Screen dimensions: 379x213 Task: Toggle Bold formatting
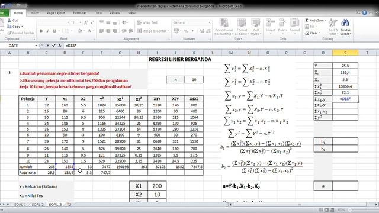tap(41, 31)
